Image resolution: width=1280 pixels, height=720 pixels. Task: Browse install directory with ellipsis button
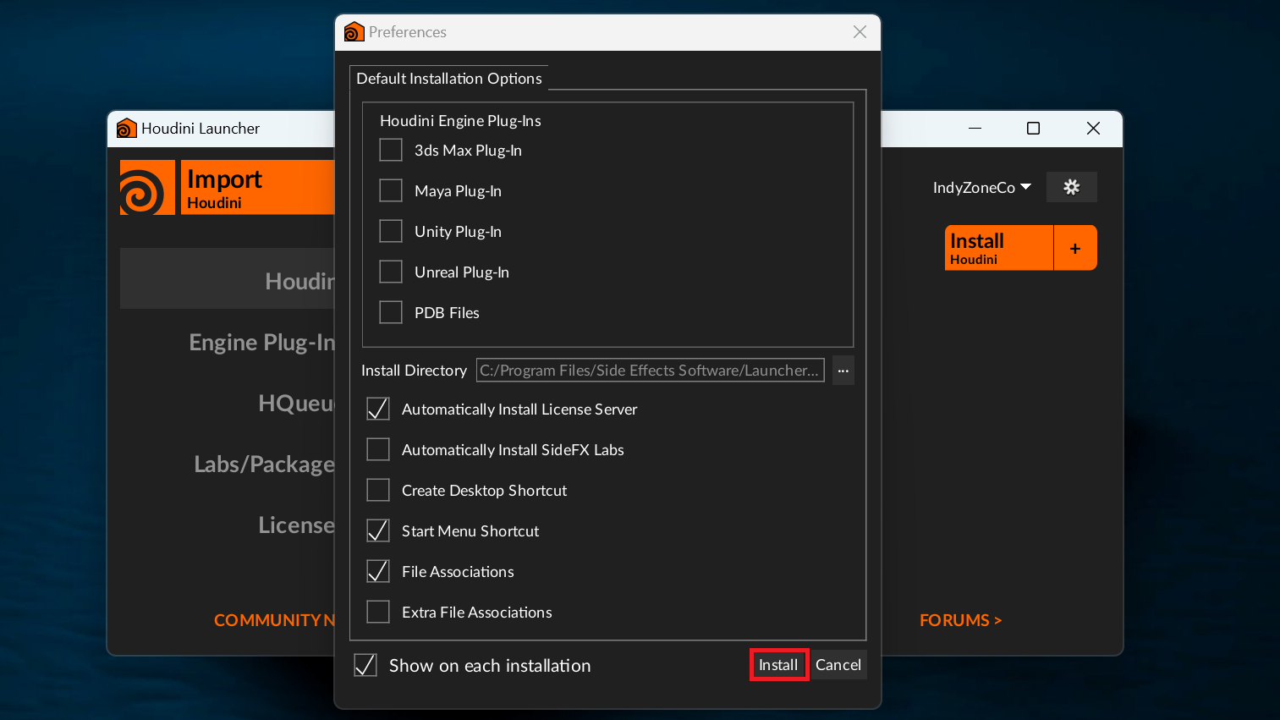pos(843,371)
